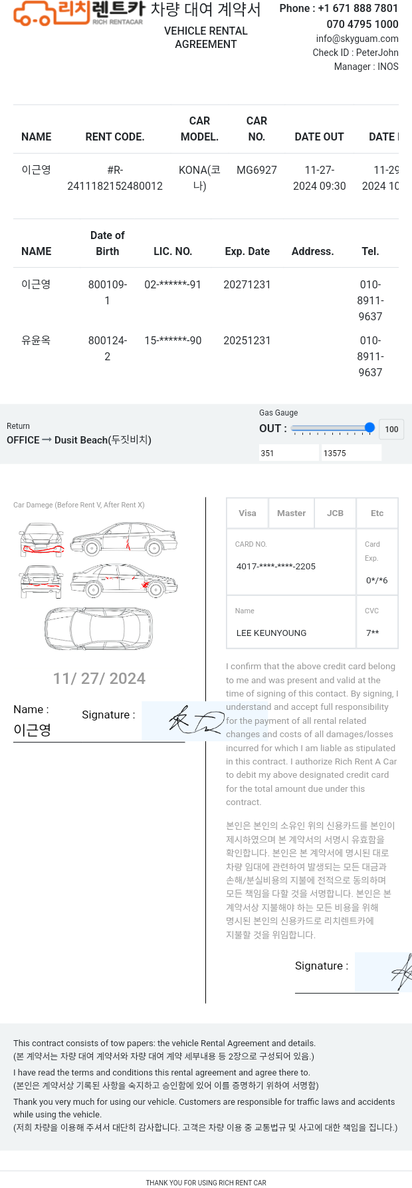The image size is (412, 1188).
Task: Click the CVC field
Action: tap(377, 622)
